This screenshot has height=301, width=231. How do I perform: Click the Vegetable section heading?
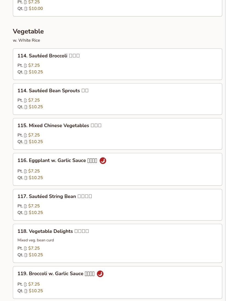28,31
